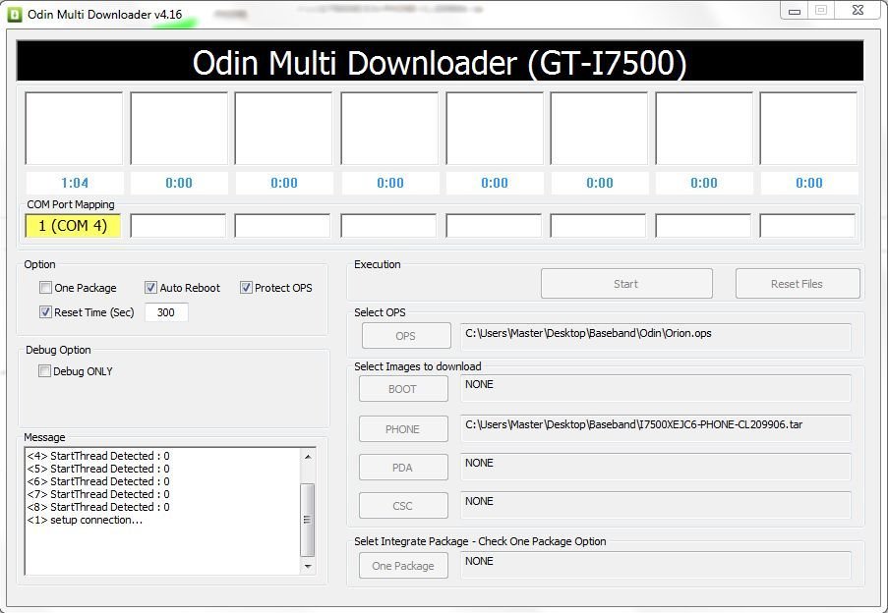Click the '<6> StartThread Detected : 0' log line
The width and height of the screenshot is (888, 613).
click(98, 481)
